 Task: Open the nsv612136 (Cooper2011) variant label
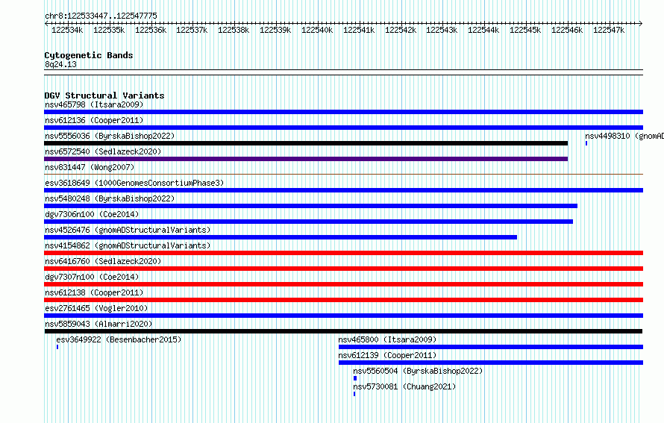(x=94, y=120)
